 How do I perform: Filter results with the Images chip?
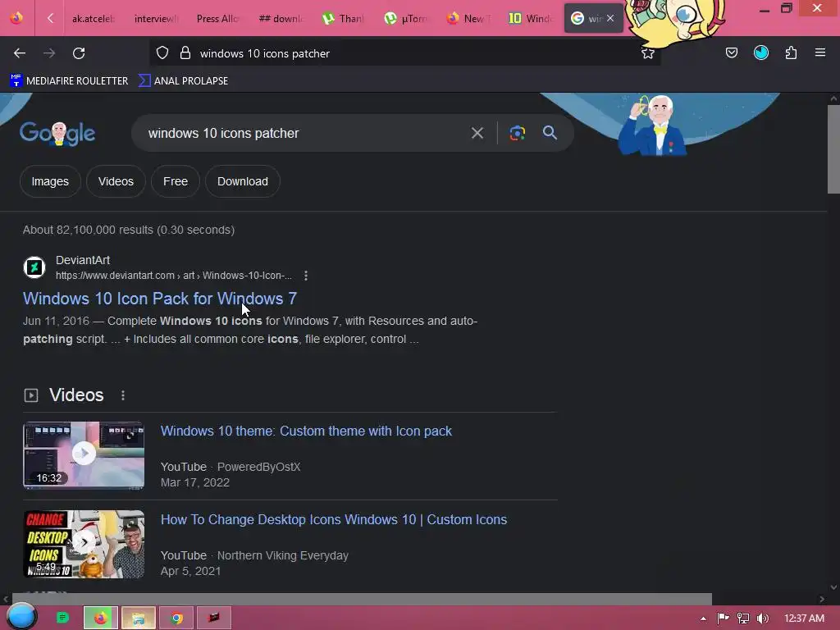pyautogui.click(x=50, y=181)
